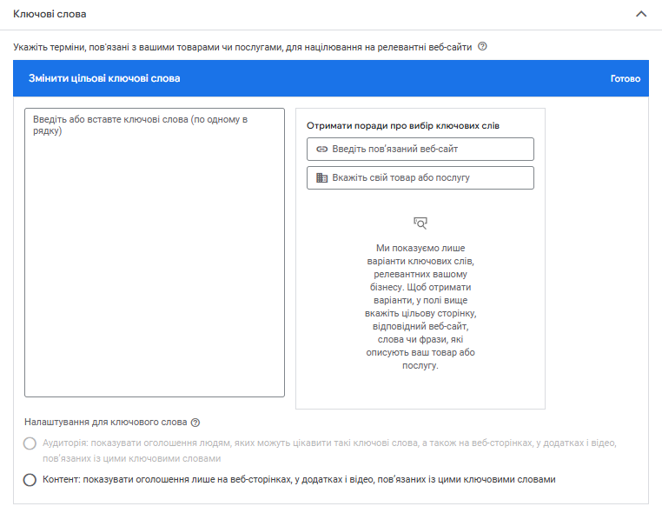Click the Змінити цільові ключові слова header

tap(105, 78)
